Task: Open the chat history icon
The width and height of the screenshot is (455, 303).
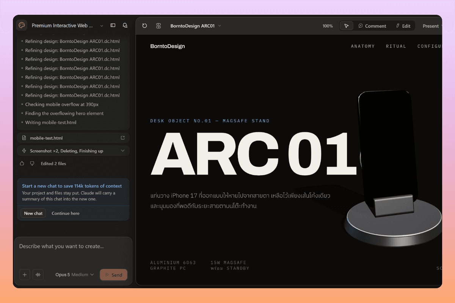Action: pos(125,25)
